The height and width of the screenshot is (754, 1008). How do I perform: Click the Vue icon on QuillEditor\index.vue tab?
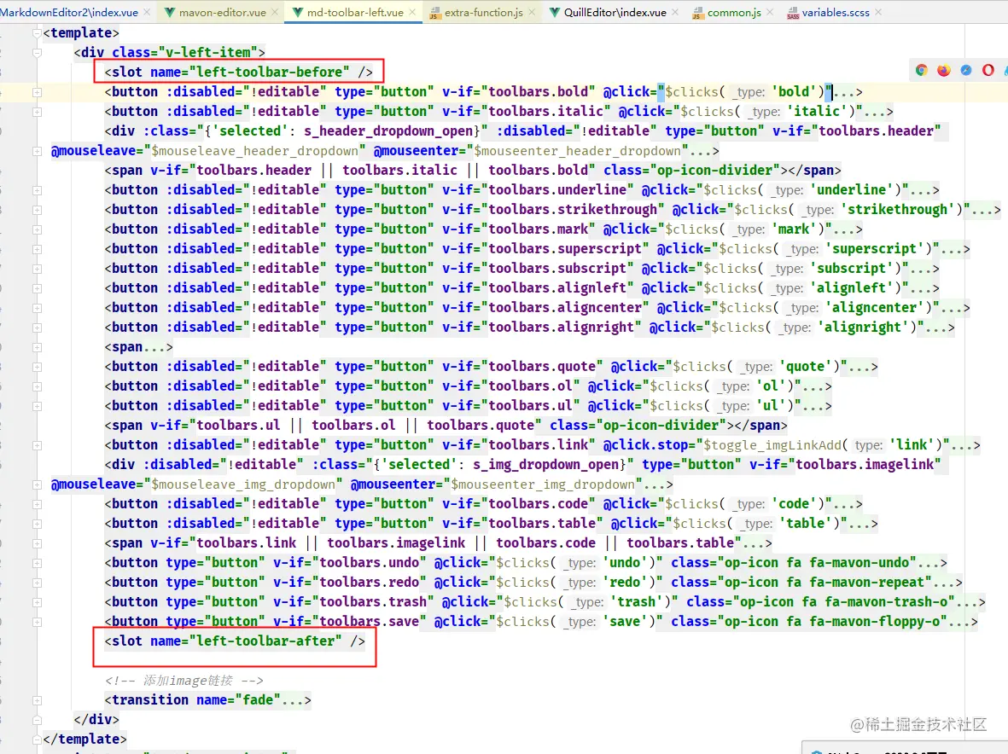555,12
